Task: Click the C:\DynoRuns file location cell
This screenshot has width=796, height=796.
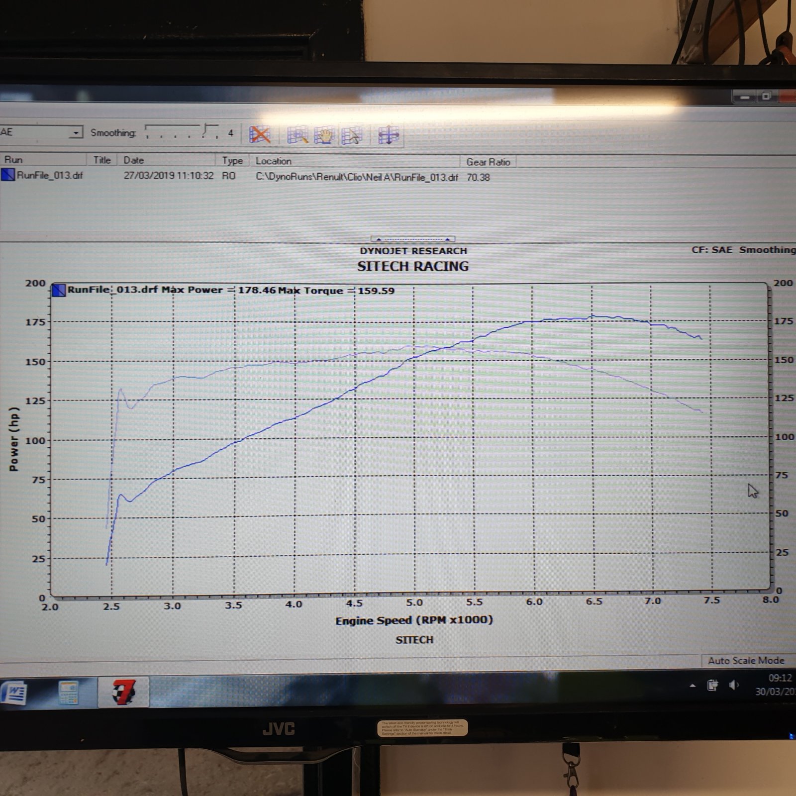Action: [x=357, y=177]
